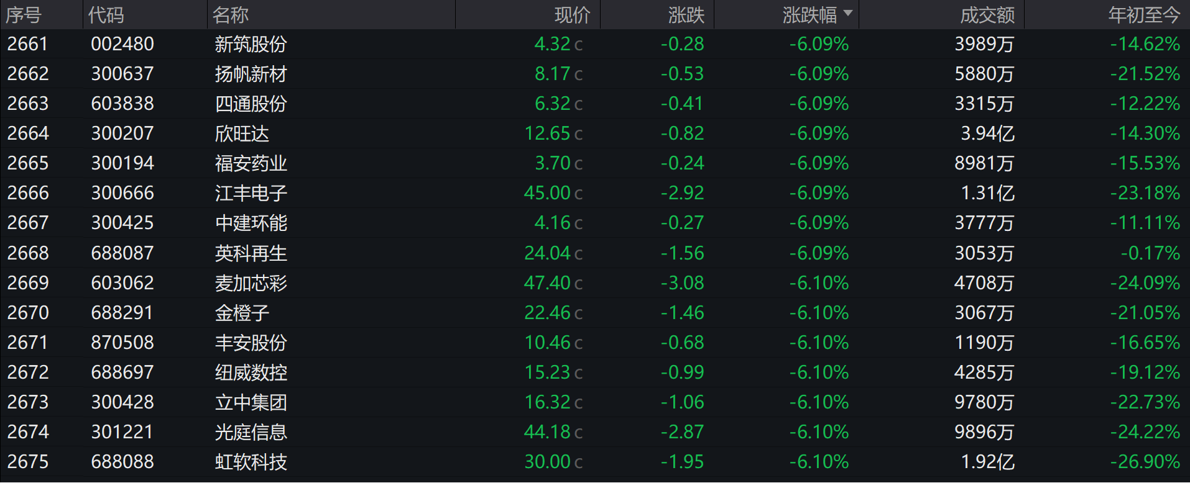Select row number 2675

pyautogui.click(x=28, y=462)
